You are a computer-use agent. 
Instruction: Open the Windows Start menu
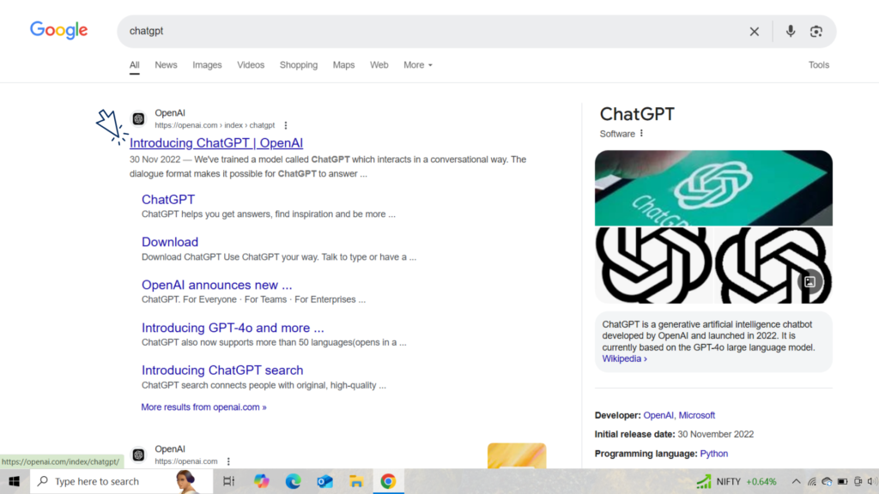14,481
